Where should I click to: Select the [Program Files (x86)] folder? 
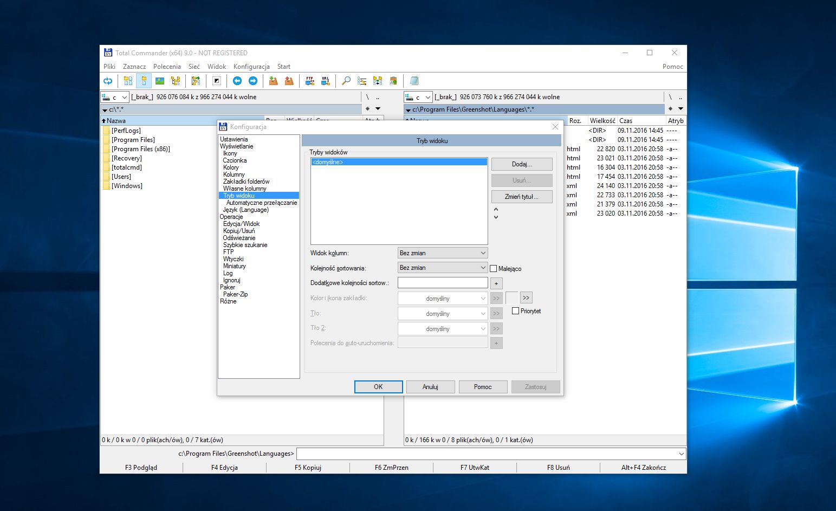pos(140,149)
